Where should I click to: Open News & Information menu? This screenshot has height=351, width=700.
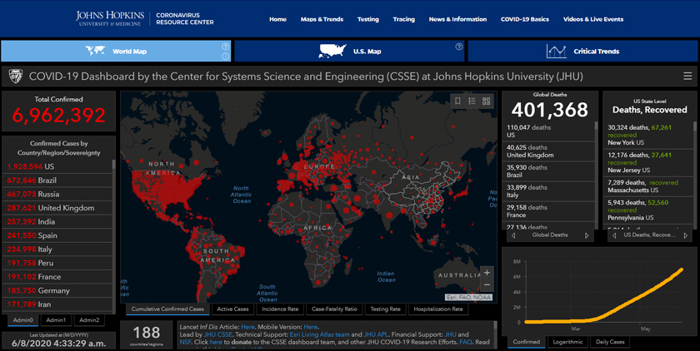[457, 19]
